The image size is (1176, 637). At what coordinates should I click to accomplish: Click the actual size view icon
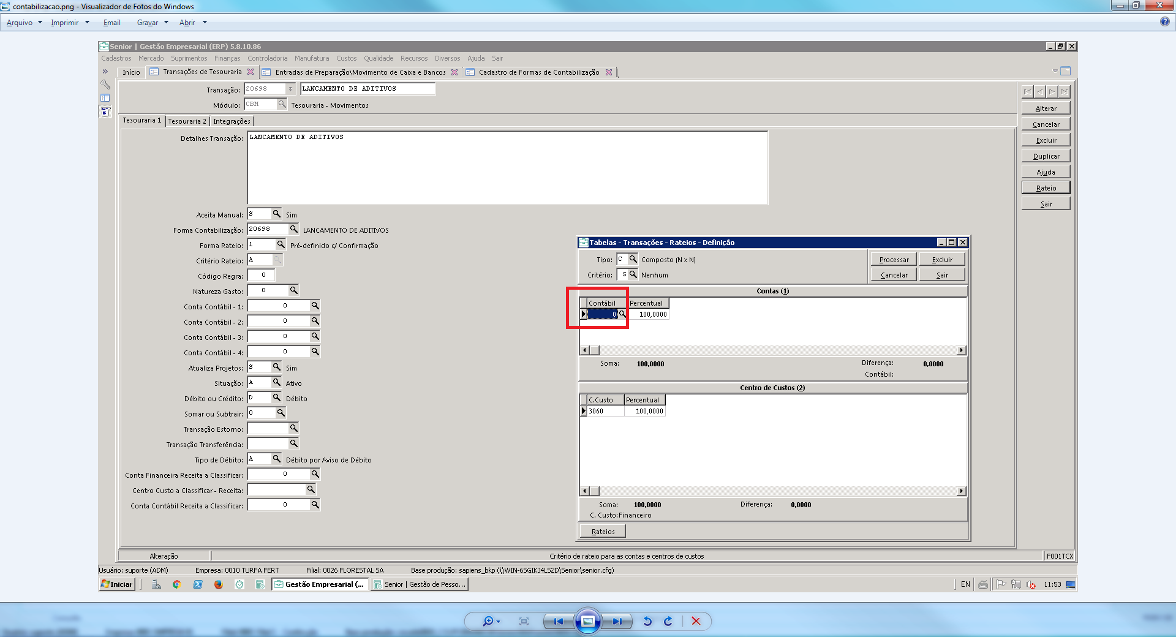[524, 621]
